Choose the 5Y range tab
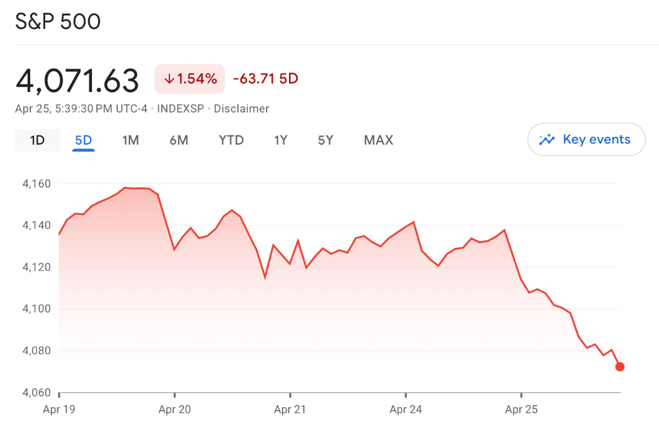The width and height of the screenshot is (659, 434). 326,140
